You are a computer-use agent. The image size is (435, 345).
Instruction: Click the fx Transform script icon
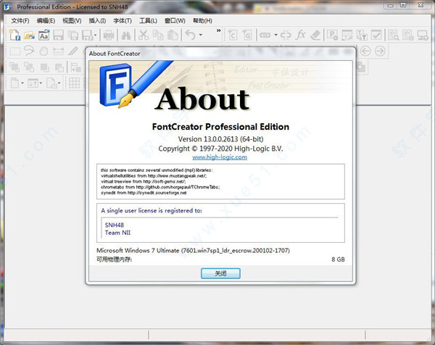point(300,36)
